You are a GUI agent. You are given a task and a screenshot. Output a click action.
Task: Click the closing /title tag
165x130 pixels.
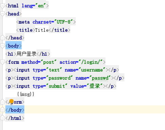[x=60, y=30]
